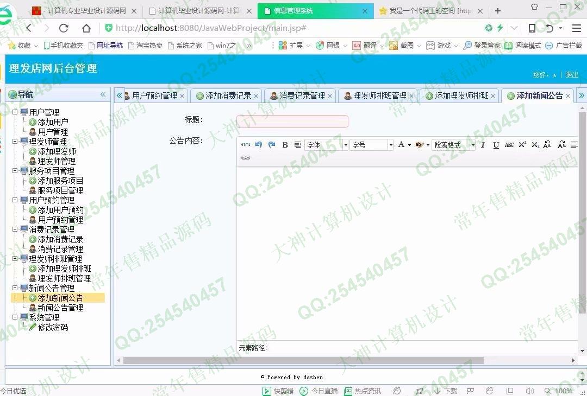Open 添加理发师 in navigation tree
This screenshot has width=587, height=396.
[57, 151]
